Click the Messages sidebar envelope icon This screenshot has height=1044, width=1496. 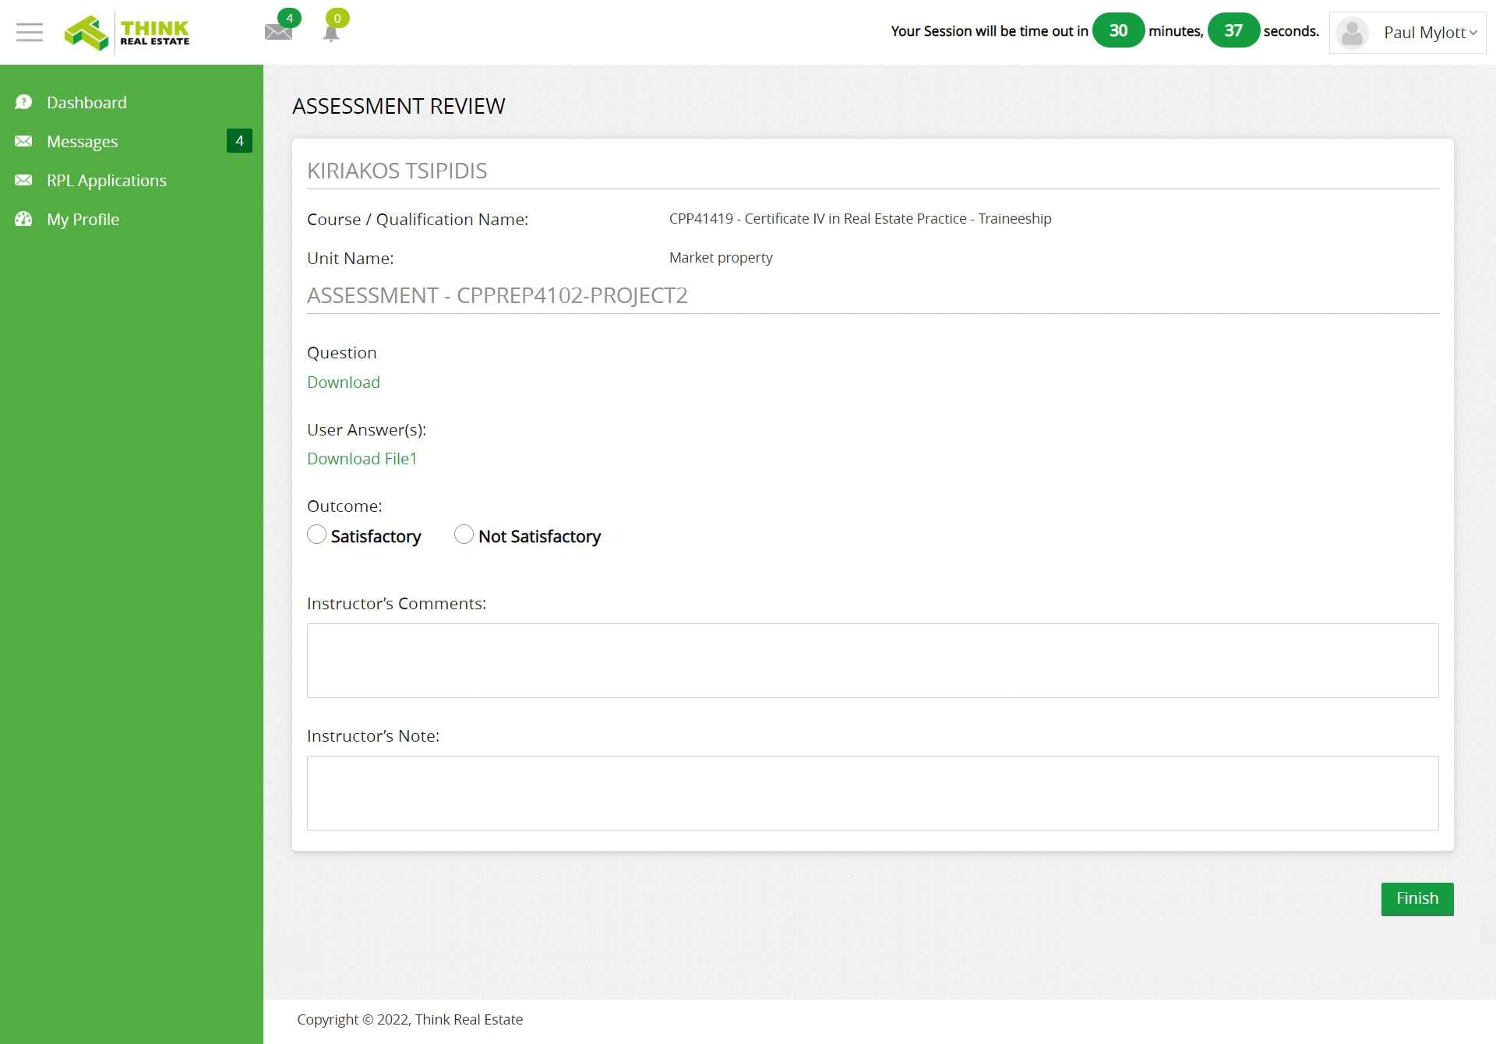(x=23, y=141)
